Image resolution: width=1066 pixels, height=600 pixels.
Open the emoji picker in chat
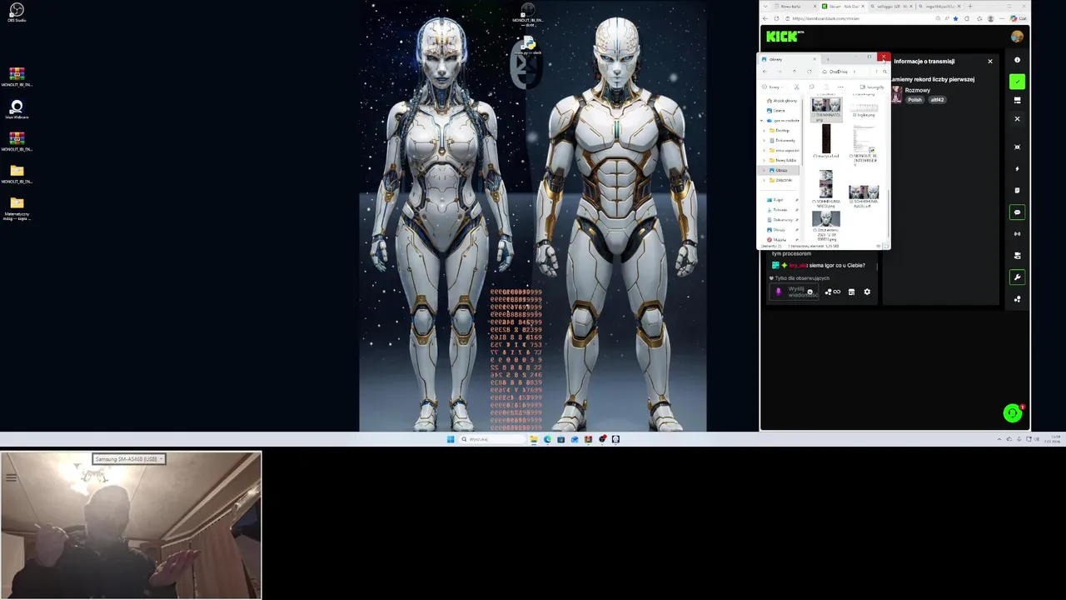(809, 292)
